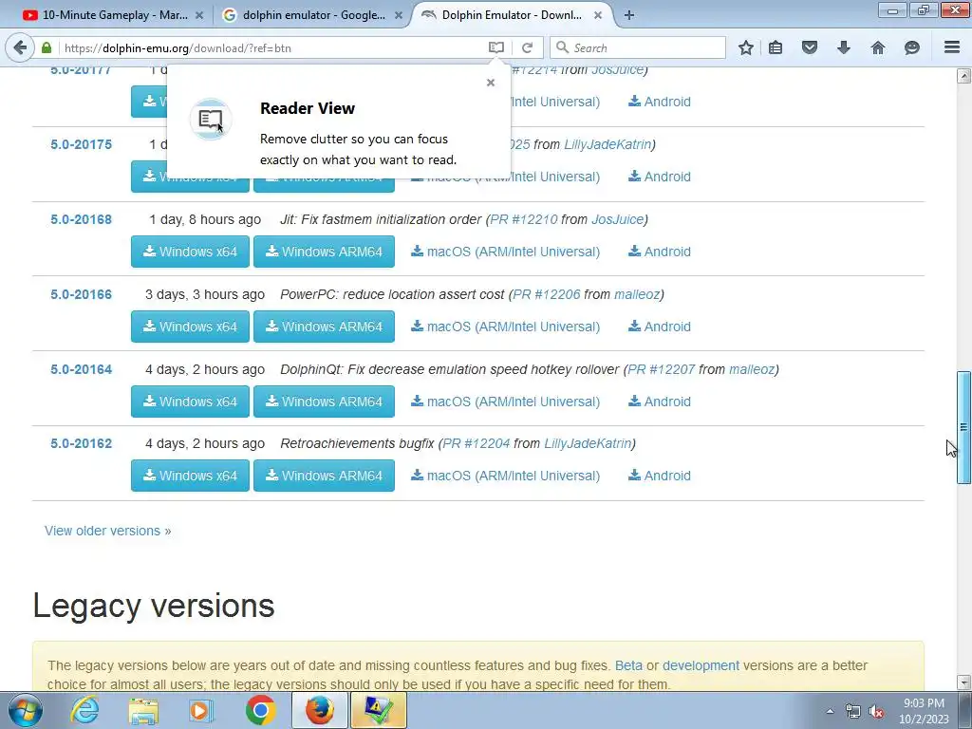The width and height of the screenshot is (972, 729).
Task: Open the Beta versions link
Action: (x=628, y=665)
